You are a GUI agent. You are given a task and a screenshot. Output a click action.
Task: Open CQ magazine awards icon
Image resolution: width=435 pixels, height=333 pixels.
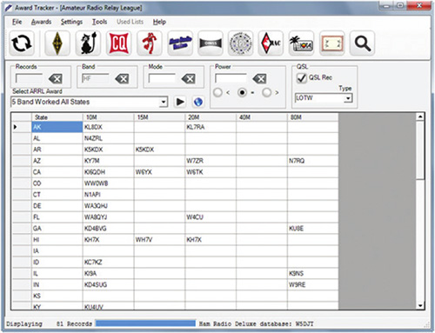(x=118, y=43)
